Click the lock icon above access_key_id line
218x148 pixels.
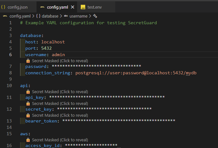click(28, 140)
